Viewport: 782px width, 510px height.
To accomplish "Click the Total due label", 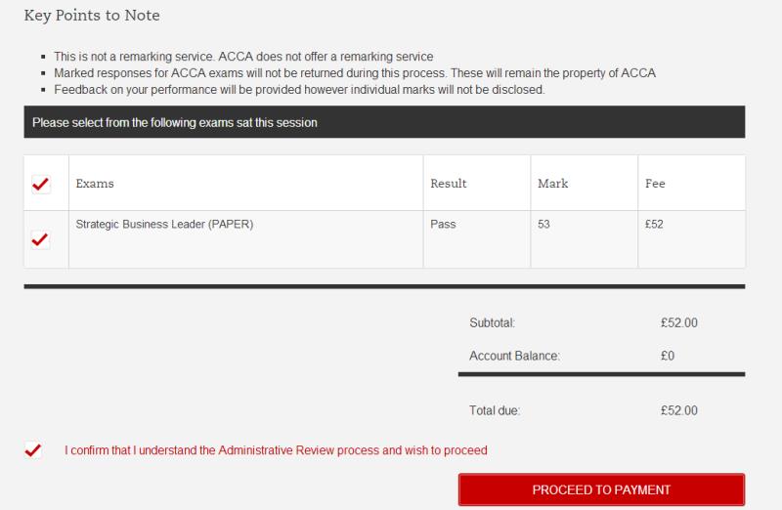I will pyautogui.click(x=495, y=410).
